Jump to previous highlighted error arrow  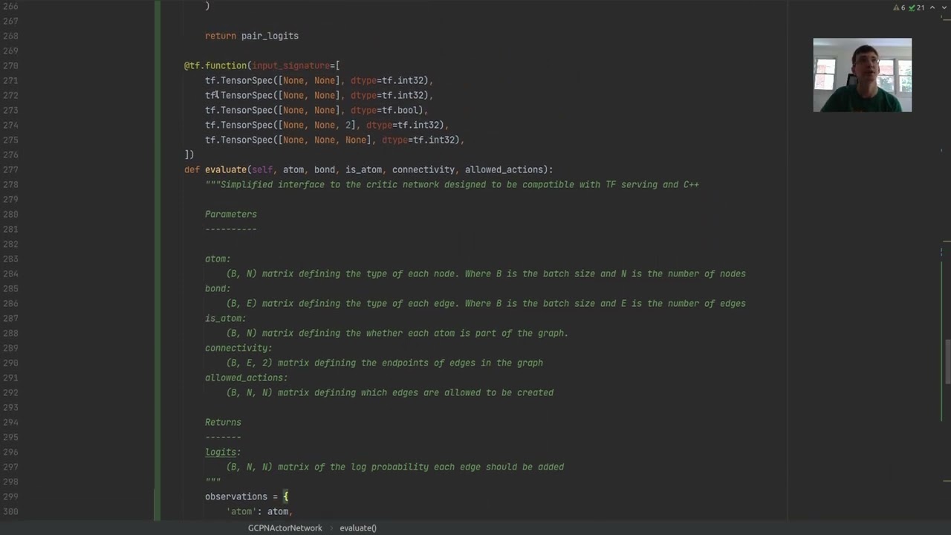[x=932, y=7]
